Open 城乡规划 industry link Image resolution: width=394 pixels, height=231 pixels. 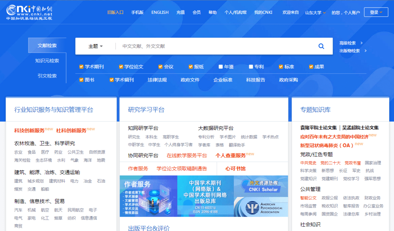point(35,181)
